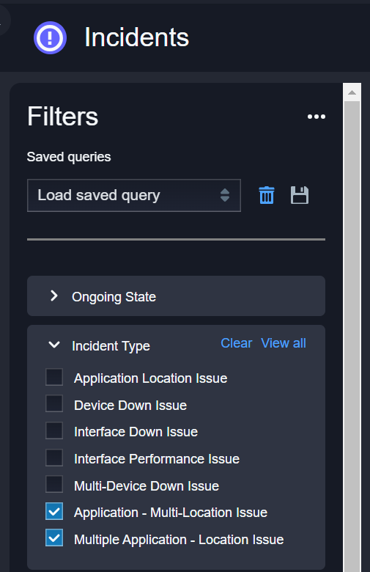Click the Ongoing State label
Image resolution: width=370 pixels, height=572 pixels.
tap(114, 297)
